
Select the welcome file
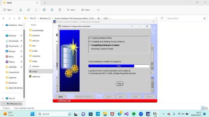pos(35,77)
